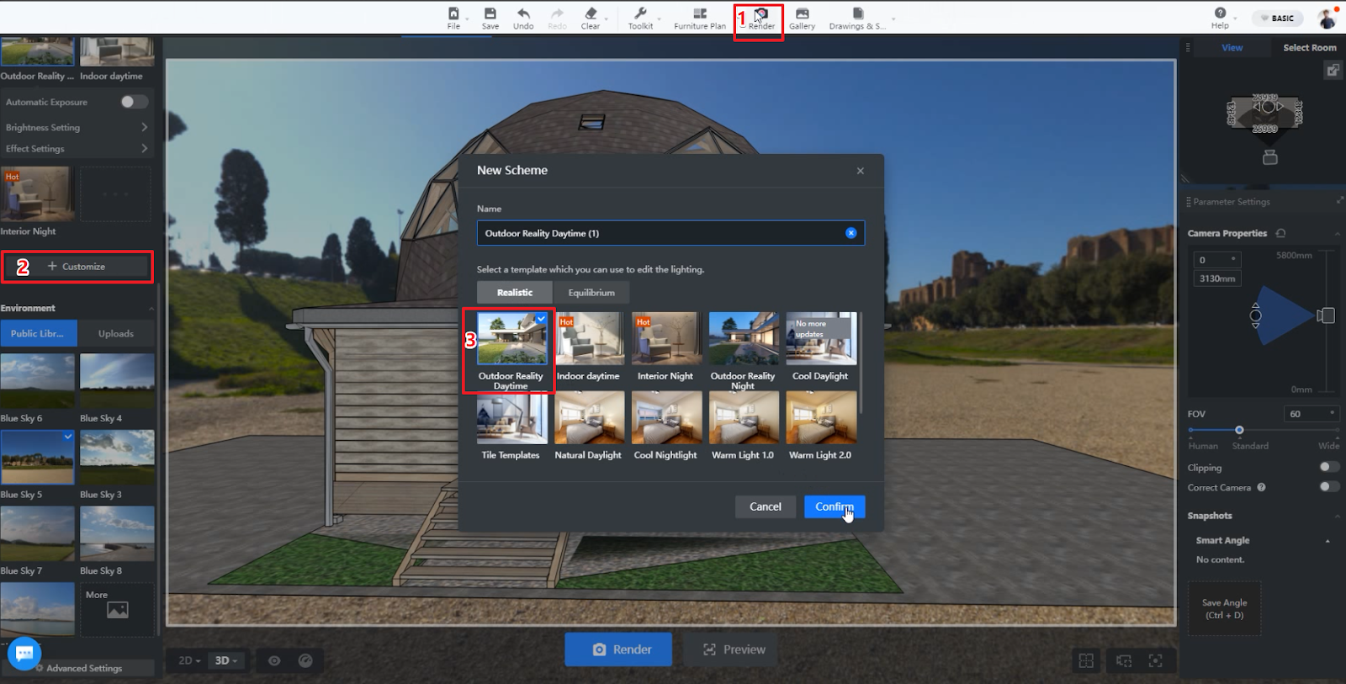Click the Save icon in top toolbar
The width and height of the screenshot is (1346, 684).
point(490,14)
